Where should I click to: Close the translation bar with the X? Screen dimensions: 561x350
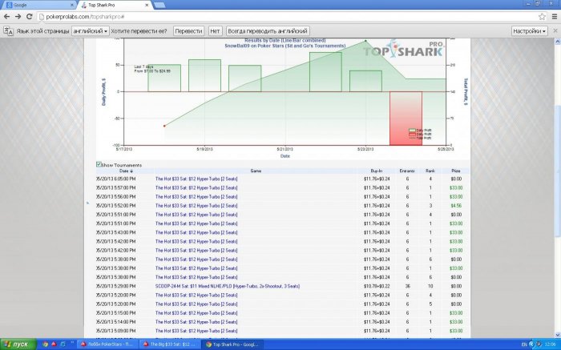pos(554,31)
